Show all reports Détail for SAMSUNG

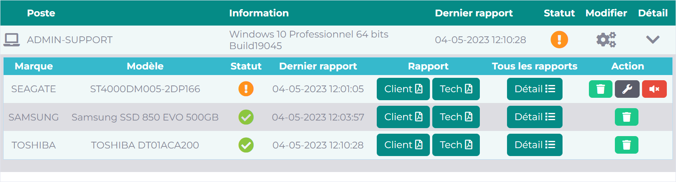[535, 117]
